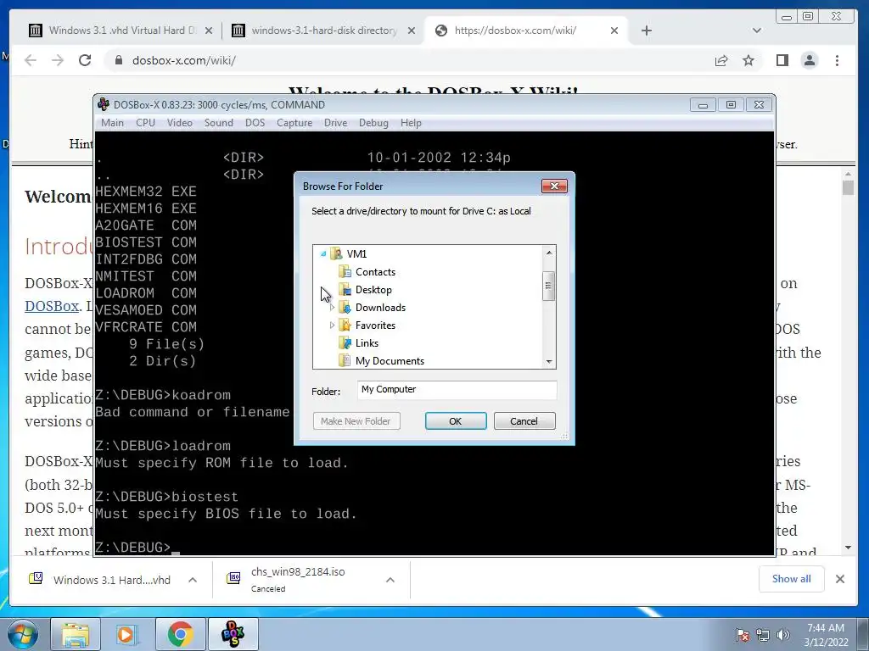The image size is (869, 651).
Task: Close the downloads bar
Action: [840, 579]
